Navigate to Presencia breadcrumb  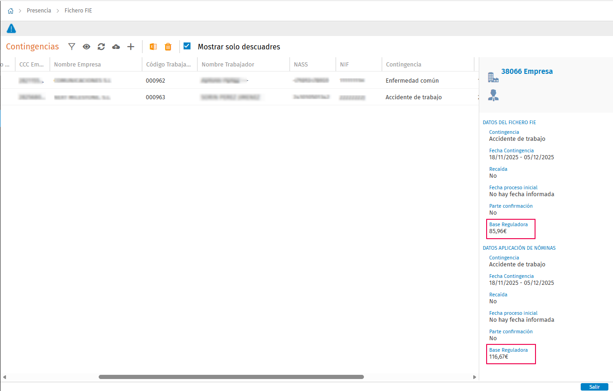pos(39,11)
